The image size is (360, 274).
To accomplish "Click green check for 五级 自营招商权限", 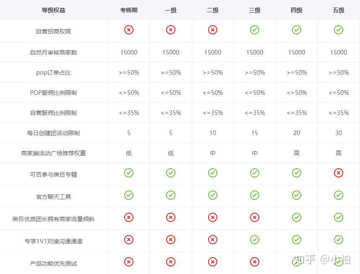I will [339, 30].
